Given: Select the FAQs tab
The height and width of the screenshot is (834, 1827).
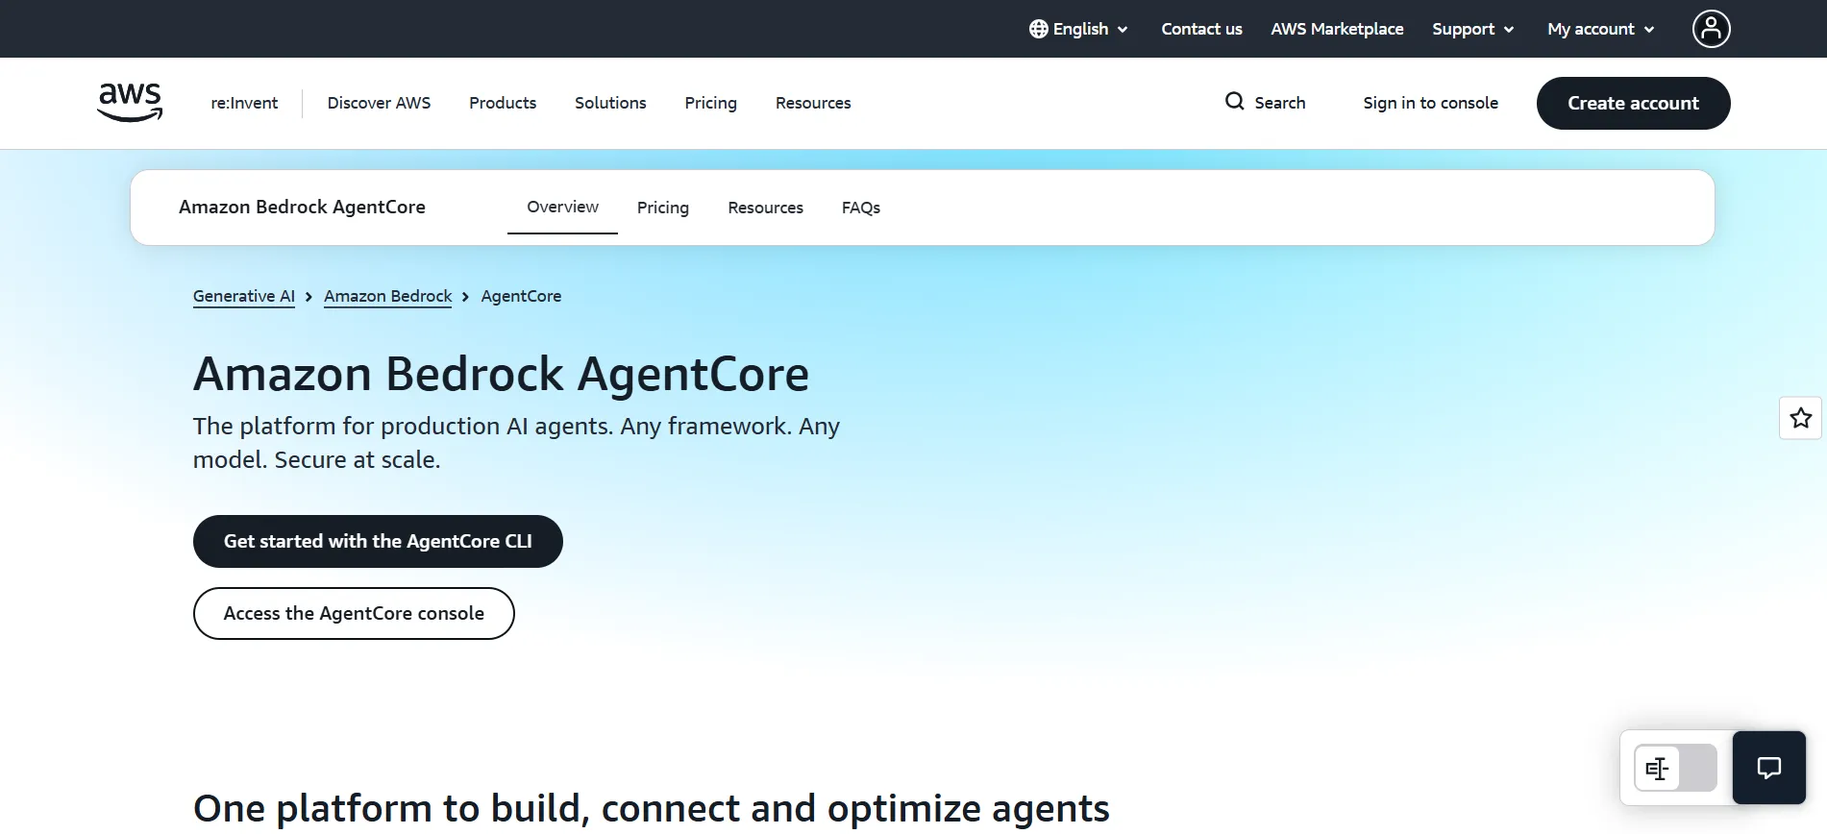Looking at the screenshot, I should coord(861,208).
